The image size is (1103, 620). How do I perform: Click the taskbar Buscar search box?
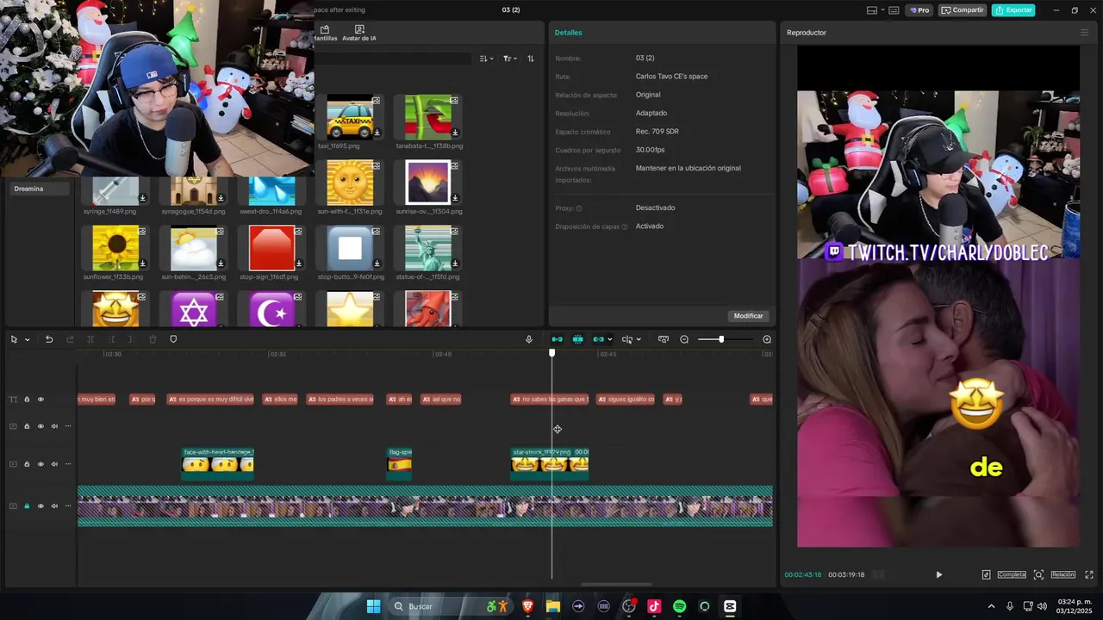pos(451,606)
